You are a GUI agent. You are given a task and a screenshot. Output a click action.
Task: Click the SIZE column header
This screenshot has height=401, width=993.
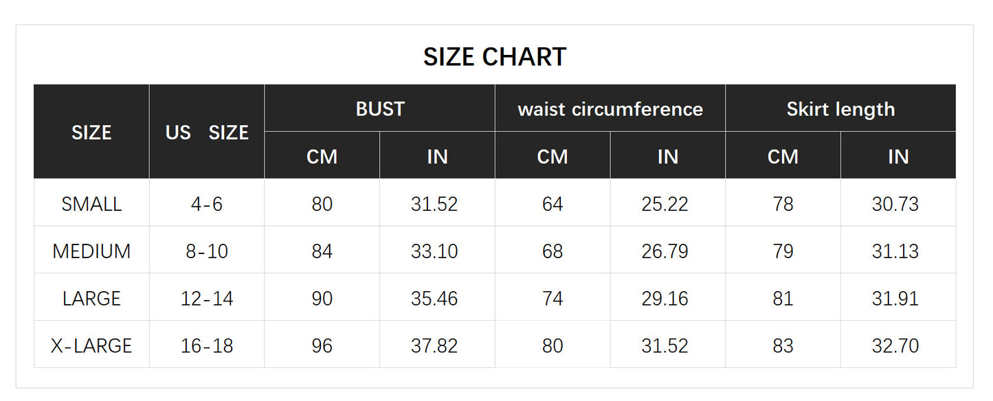click(91, 133)
